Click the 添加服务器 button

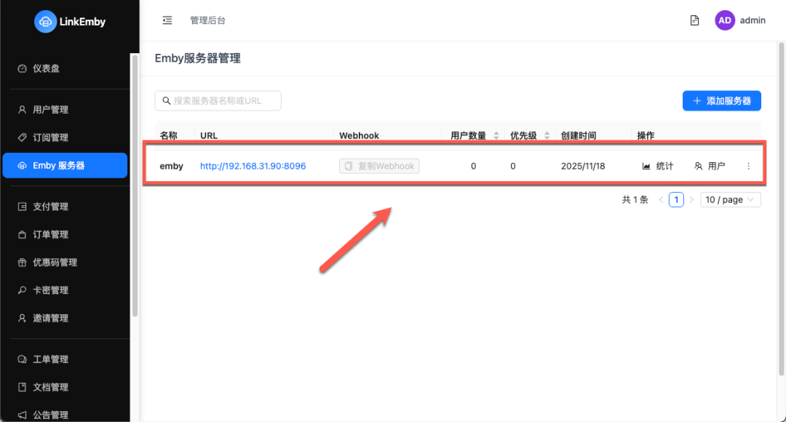point(721,100)
